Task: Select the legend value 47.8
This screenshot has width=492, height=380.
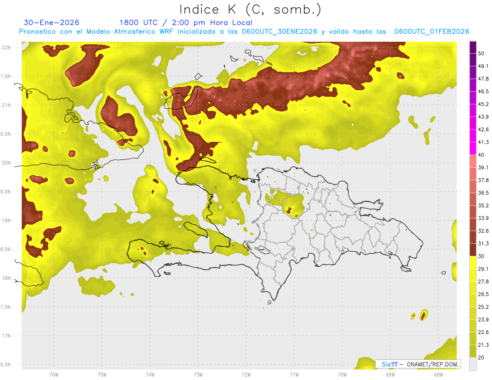Action: click(x=483, y=79)
